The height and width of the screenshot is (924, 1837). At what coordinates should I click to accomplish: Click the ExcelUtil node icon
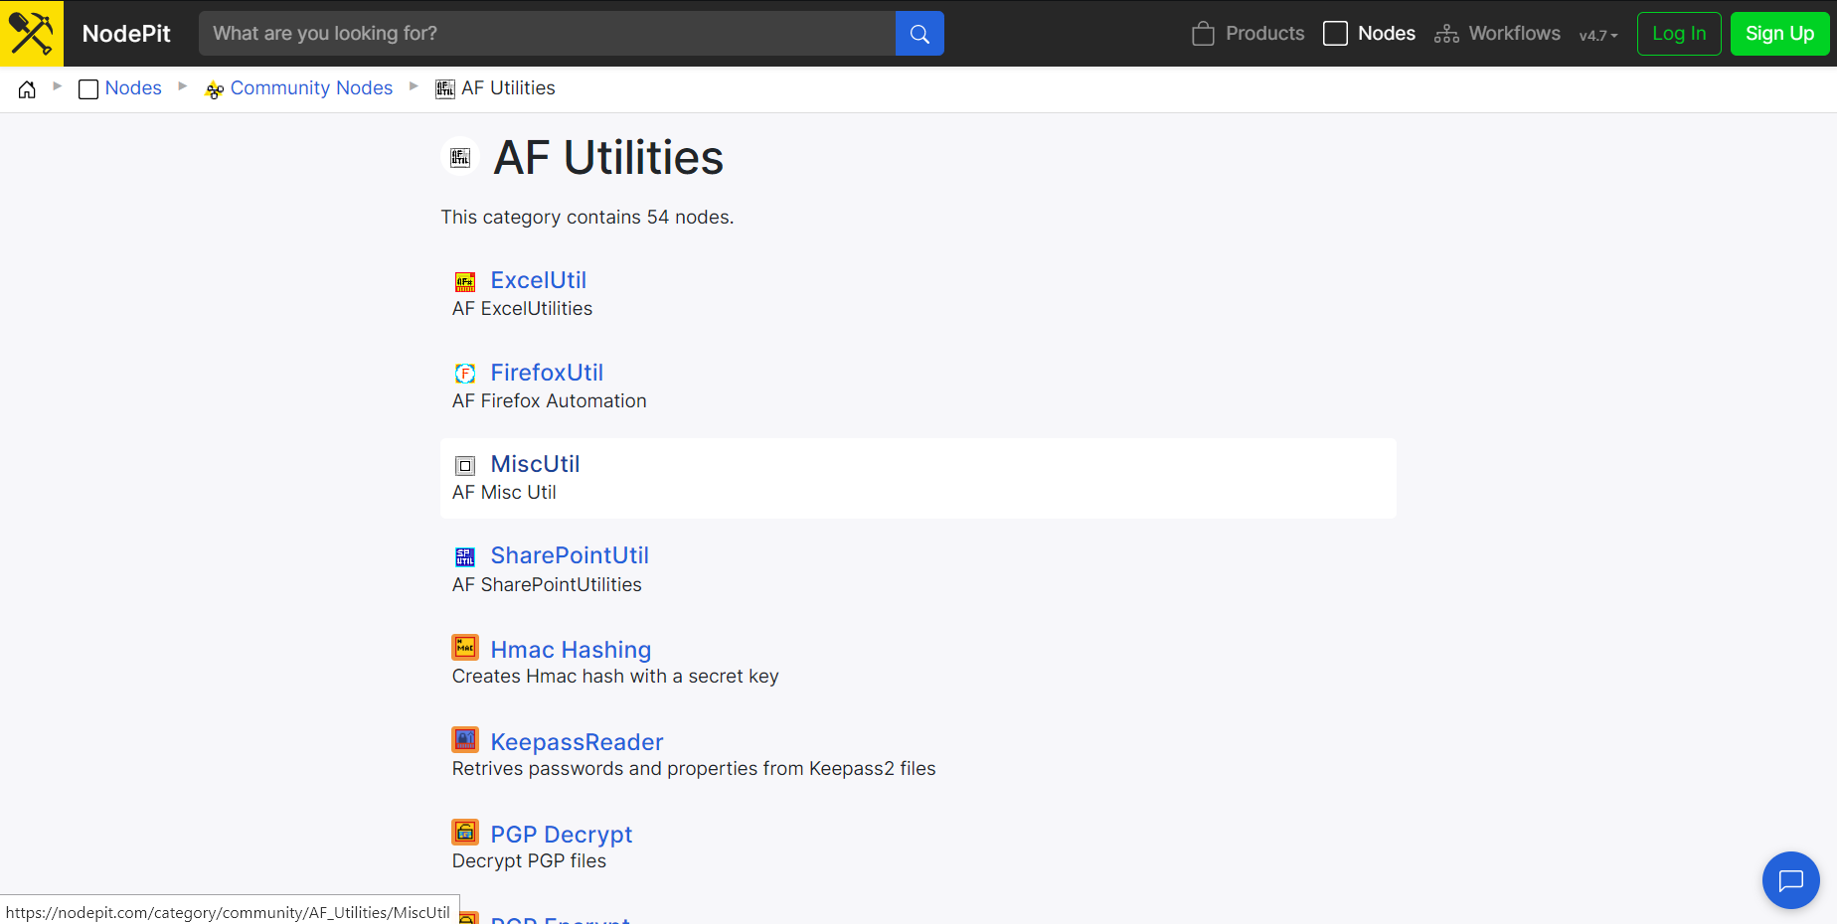[x=465, y=281]
